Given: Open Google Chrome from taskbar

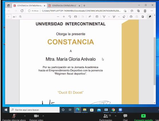Looking at the screenshot, I should [113, 110].
